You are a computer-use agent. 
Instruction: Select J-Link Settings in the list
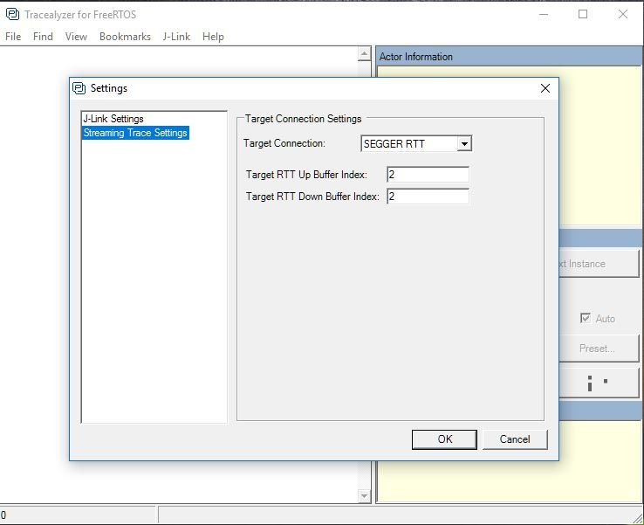[x=113, y=119]
